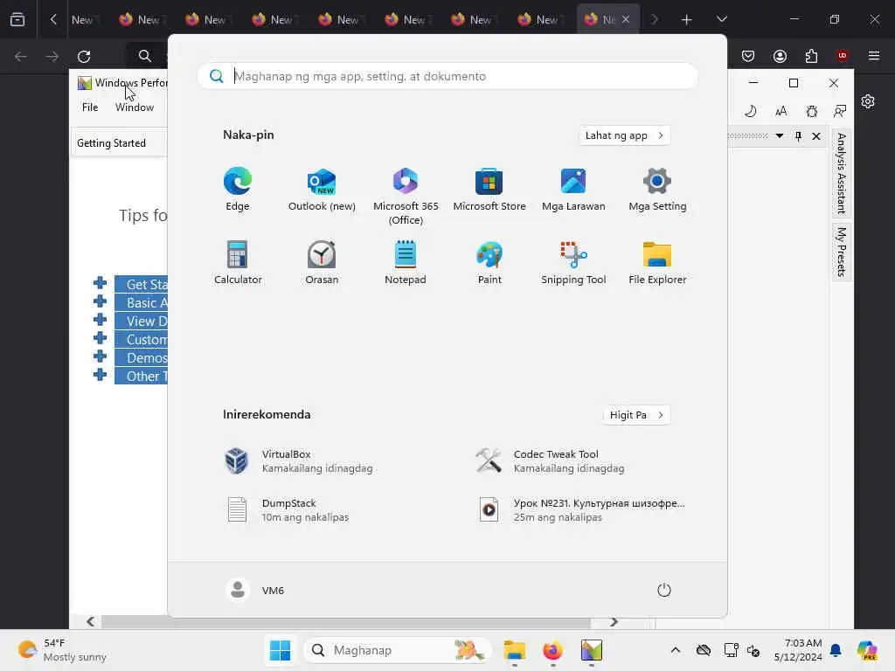Show hidden system tray icons

tap(676, 650)
